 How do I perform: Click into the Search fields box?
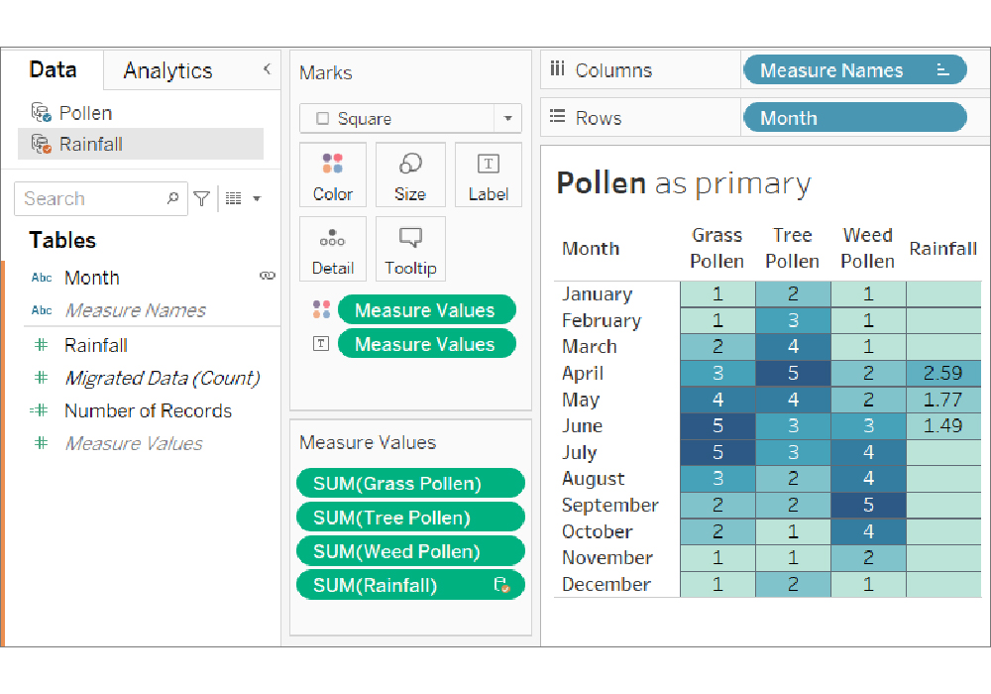89,199
